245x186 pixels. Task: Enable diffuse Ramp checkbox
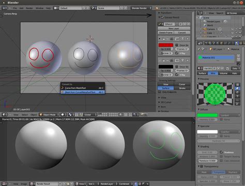coord(221,119)
